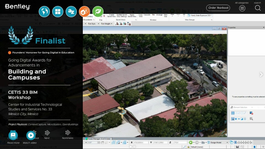Screen dimensions: 265x149
Task: Click Copy View in Window group
Action: coord(141,15)
